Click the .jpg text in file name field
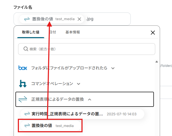This screenshot has height=136, width=172. pyautogui.click(x=90, y=19)
